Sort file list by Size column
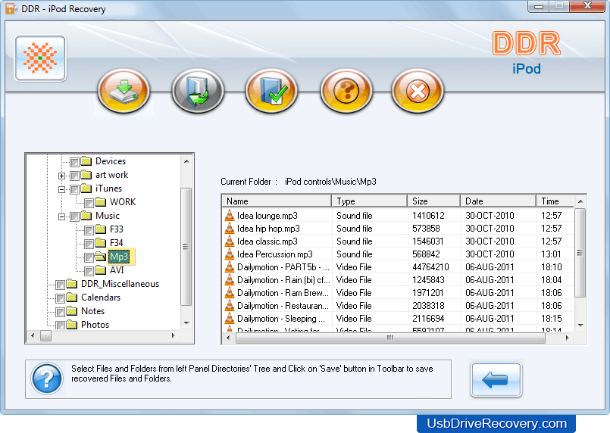610x433 pixels. [x=433, y=201]
